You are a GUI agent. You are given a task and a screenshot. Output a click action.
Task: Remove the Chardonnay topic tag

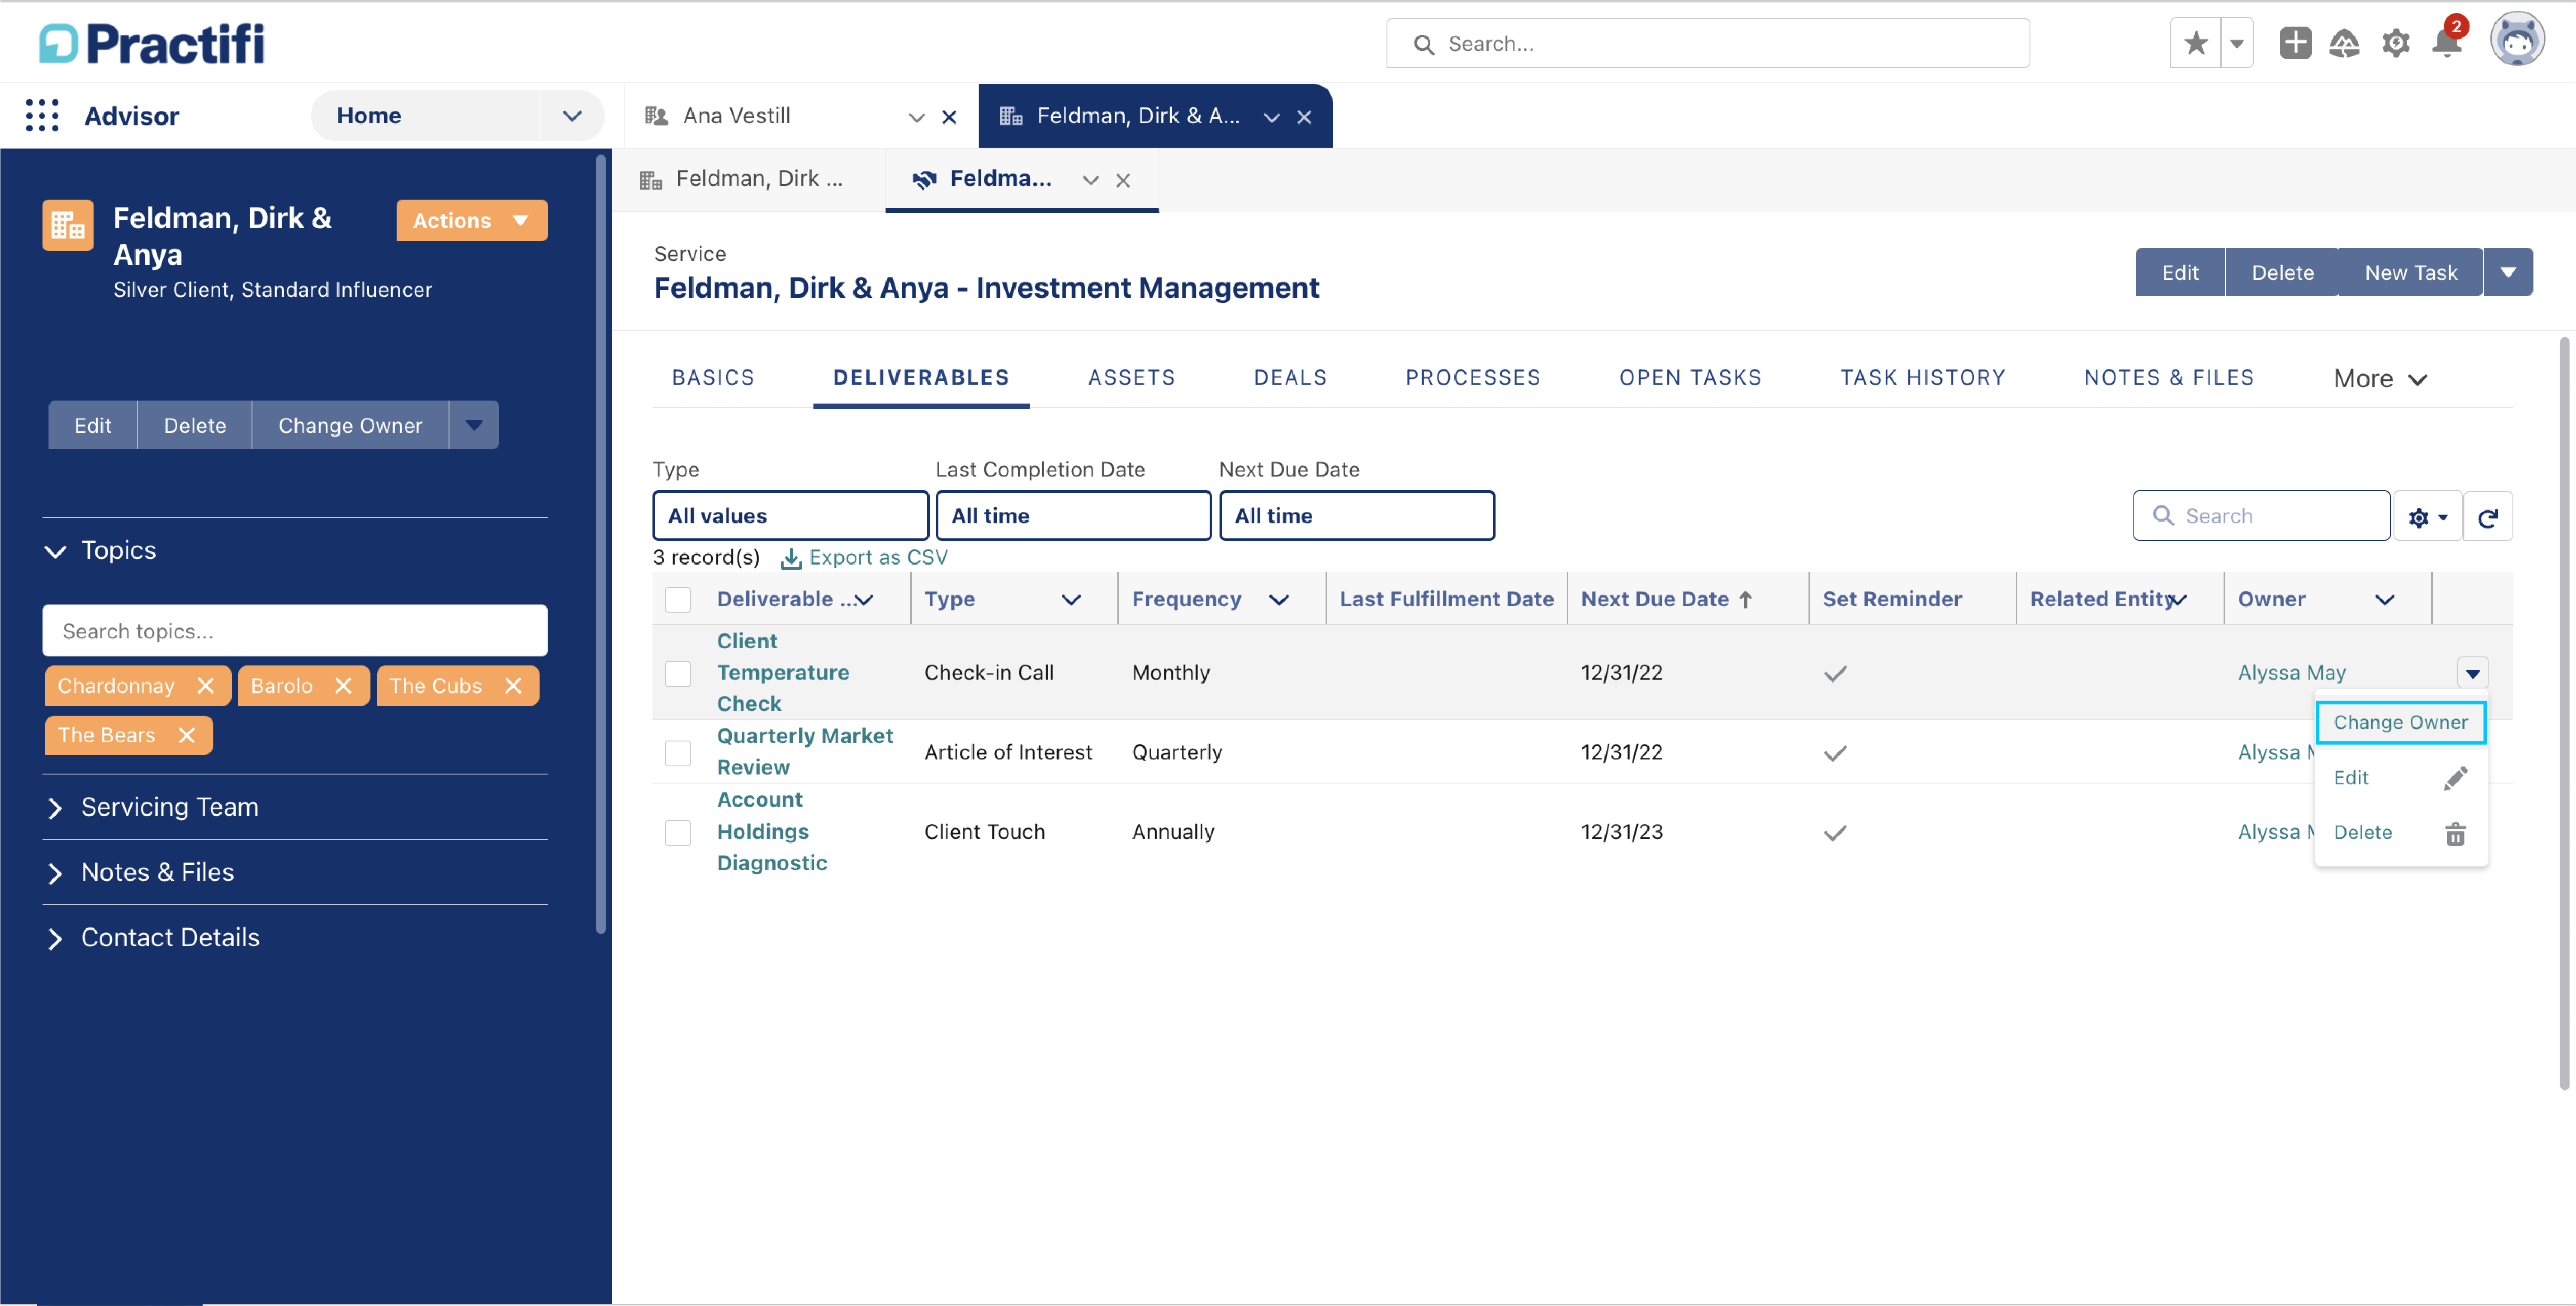coord(205,686)
